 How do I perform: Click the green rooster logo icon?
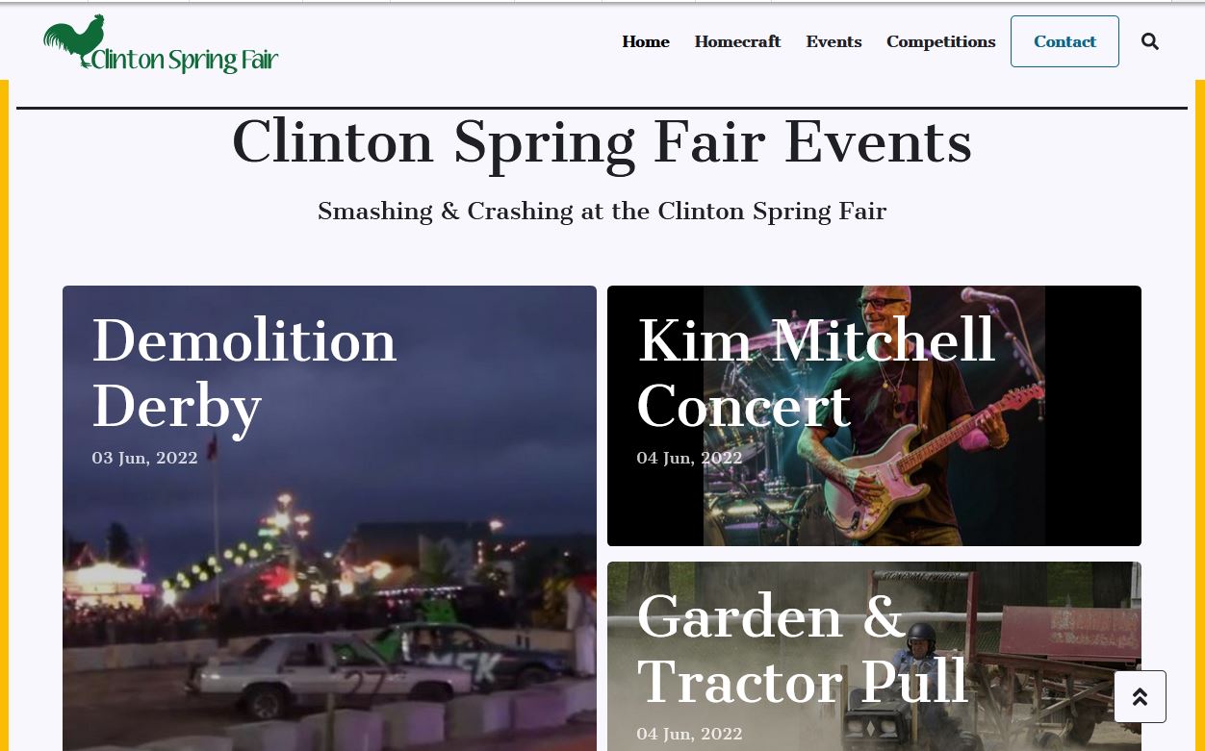click(74, 42)
